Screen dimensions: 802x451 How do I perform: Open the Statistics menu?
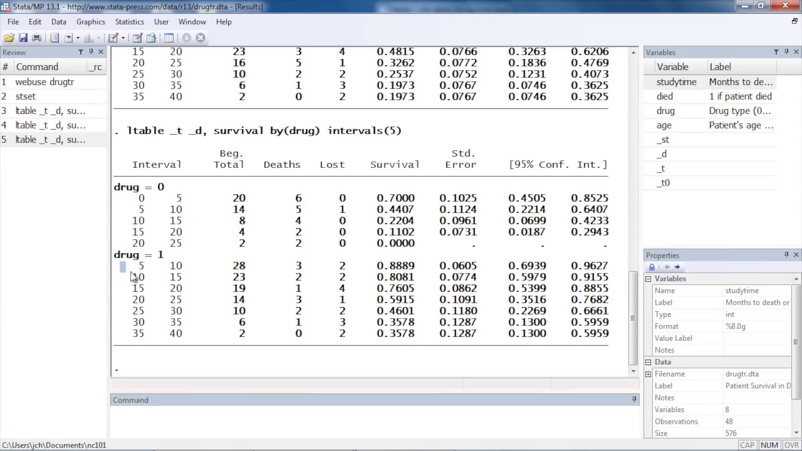130,21
